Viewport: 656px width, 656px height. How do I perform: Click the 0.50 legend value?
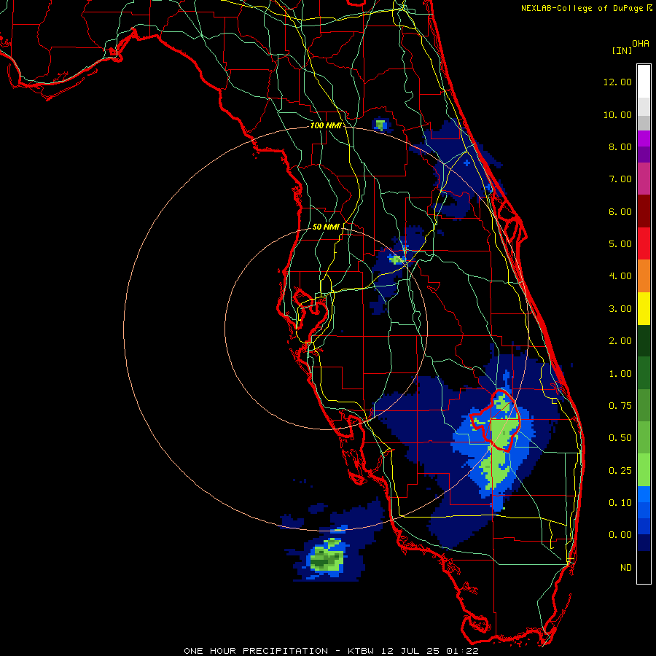620,438
